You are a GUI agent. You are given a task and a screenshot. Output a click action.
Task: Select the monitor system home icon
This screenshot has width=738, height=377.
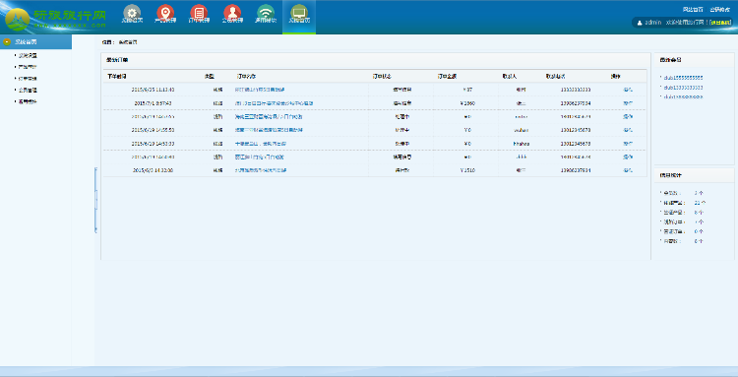(x=299, y=12)
